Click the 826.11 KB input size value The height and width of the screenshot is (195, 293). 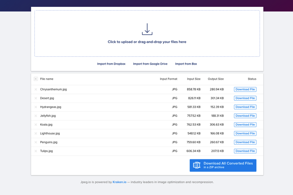click(194, 98)
